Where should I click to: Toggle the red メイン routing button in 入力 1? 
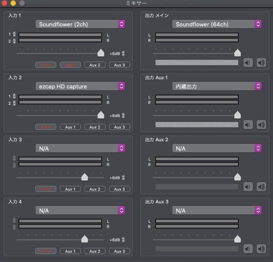(45, 65)
